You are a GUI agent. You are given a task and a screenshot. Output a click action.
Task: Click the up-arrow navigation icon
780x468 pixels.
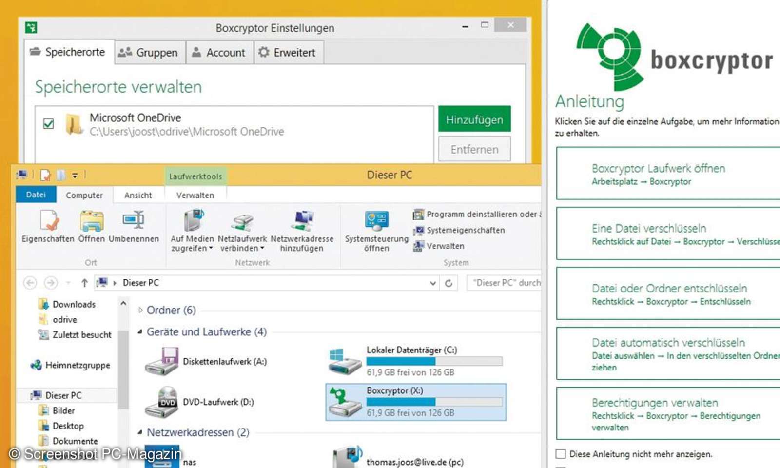(83, 283)
